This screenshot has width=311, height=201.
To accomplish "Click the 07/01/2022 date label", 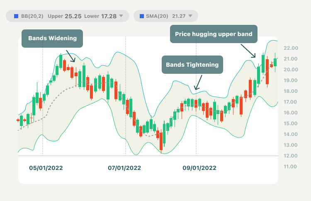I will tap(124, 168).
